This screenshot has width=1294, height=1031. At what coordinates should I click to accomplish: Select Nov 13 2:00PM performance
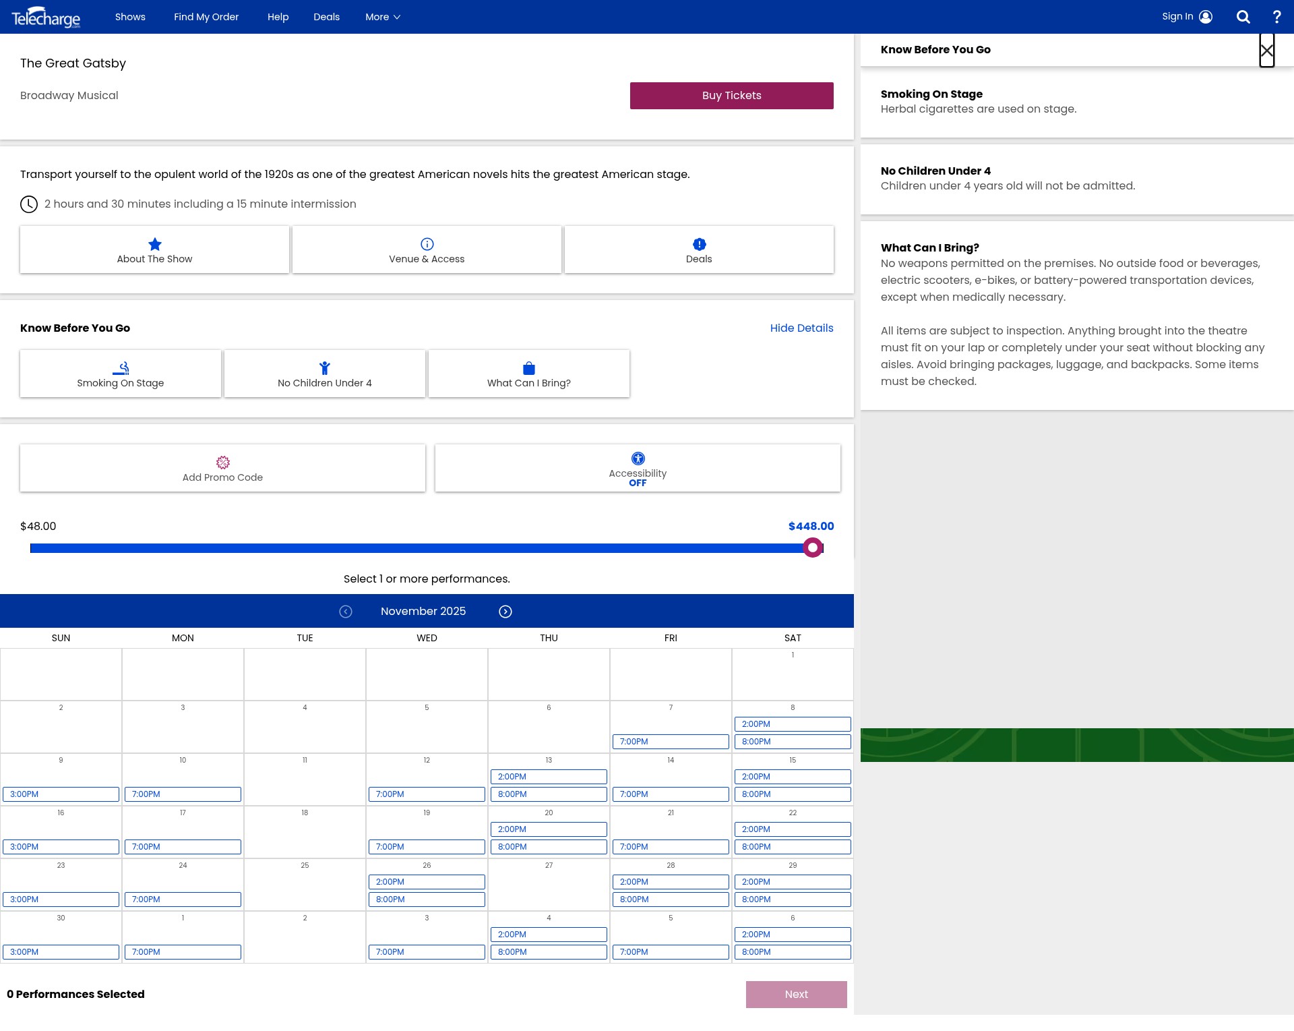coord(549,777)
